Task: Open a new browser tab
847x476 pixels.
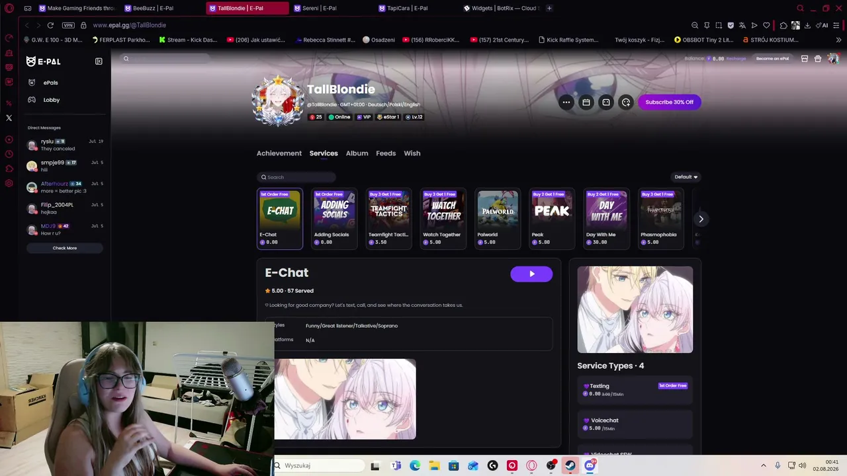Action: (549, 8)
